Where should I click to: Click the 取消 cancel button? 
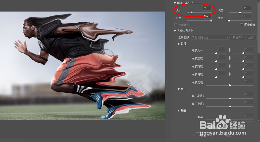[x=204, y=135]
